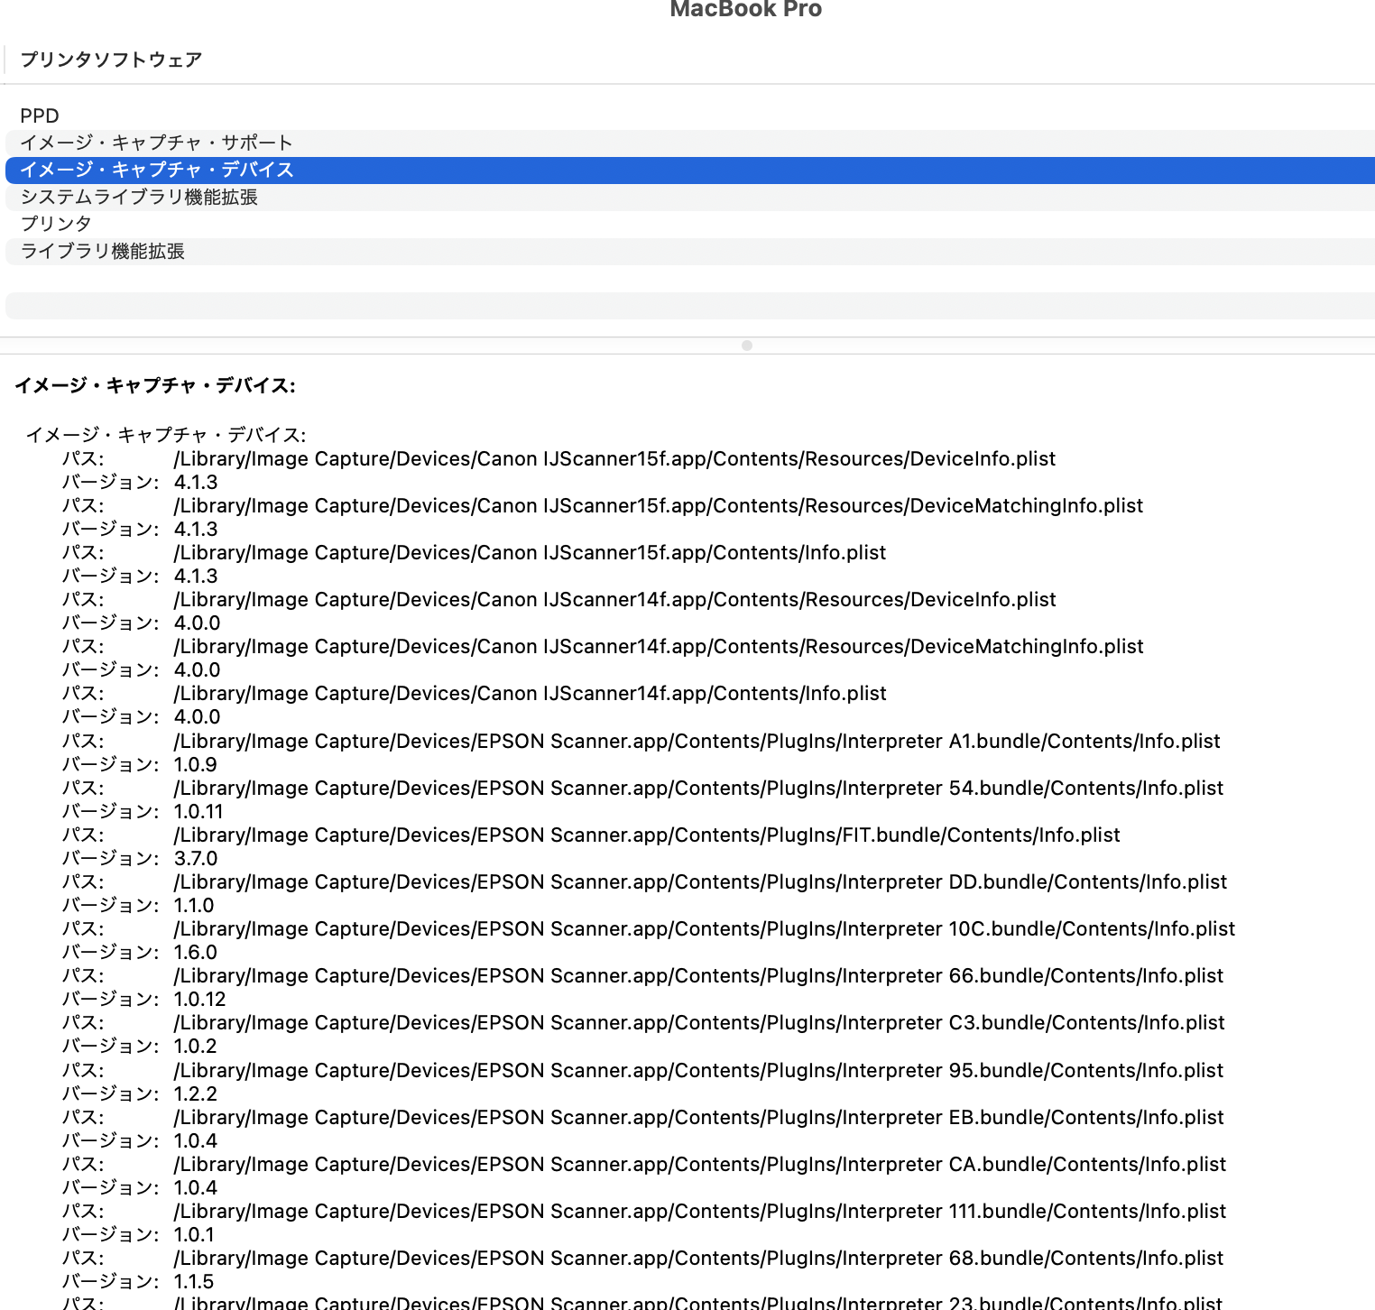Image resolution: width=1375 pixels, height=1310 pixels.
Task: Select the Canon IJScanner14f Contents/Info.plist path
Action: (530, 694)
